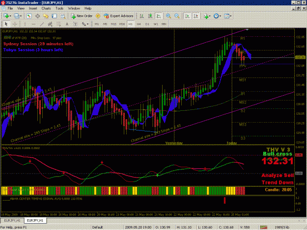
Task: Click the L: 130.60 status value
Action: [205, 227]
